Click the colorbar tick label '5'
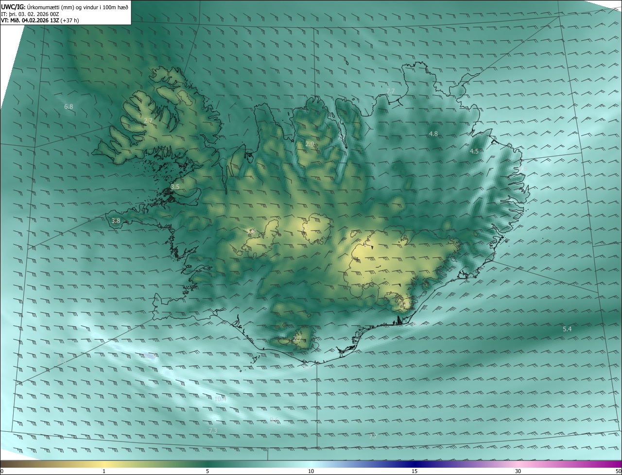This screenshot has height=475, width=622. pos(207,471)
